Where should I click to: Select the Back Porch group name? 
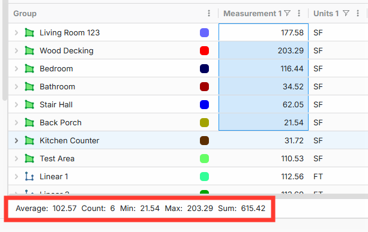click(61, 122)
